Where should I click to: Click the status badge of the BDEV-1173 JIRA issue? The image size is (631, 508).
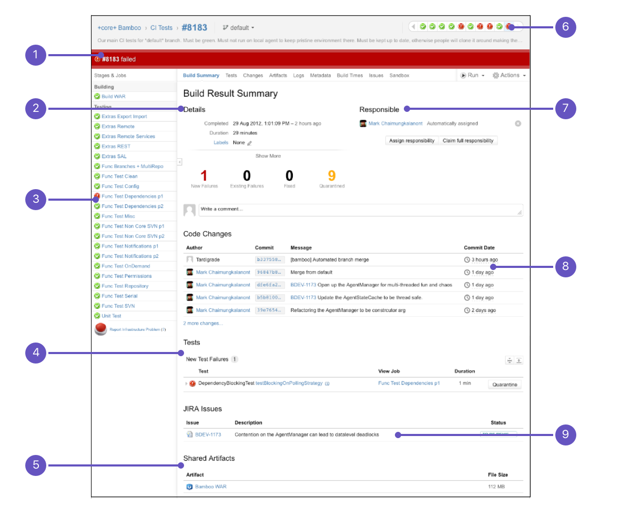[498, 434]
